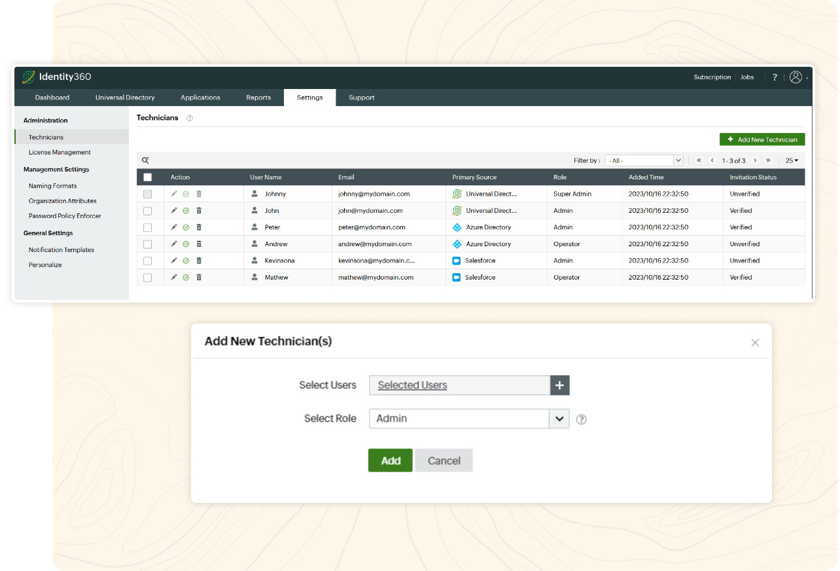840x571 pixels.
Task: Open the Filter by dropdown showing All
Action: [644, 160]
